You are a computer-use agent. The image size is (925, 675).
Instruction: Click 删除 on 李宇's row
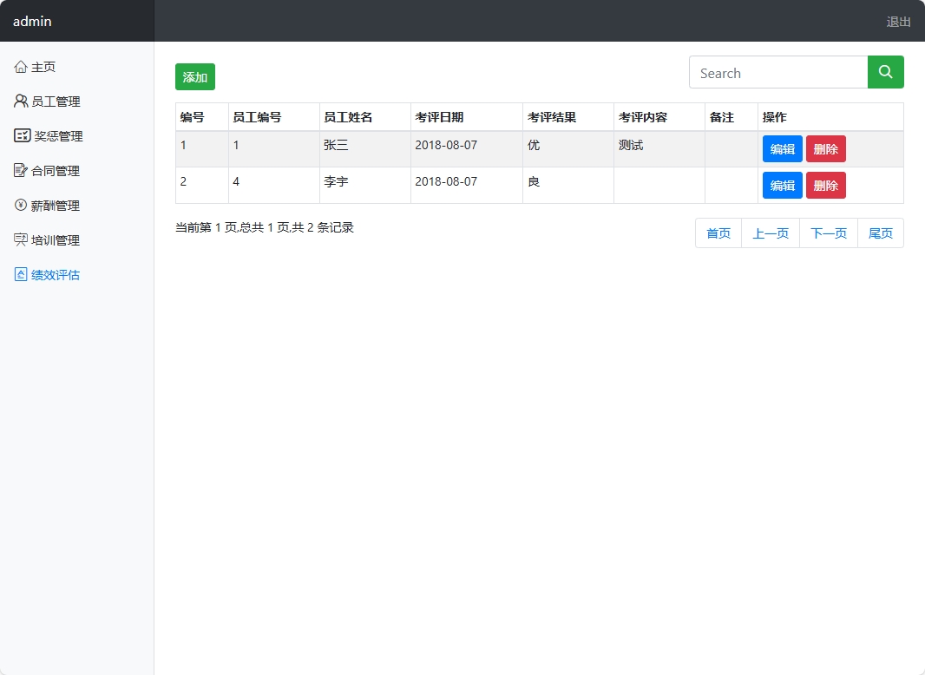point(825,185)
